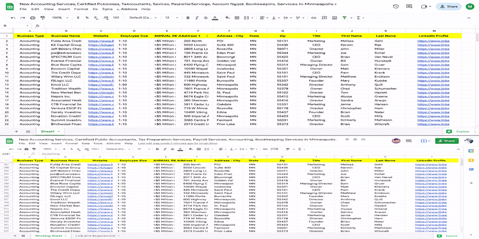Toggle strikethrough in Working Sheet window
The height and width of the screenshot is (239, 479).
[x=172, y=149]
